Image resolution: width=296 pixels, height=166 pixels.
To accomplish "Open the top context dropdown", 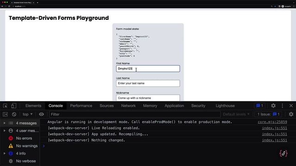I will [28, 114].
